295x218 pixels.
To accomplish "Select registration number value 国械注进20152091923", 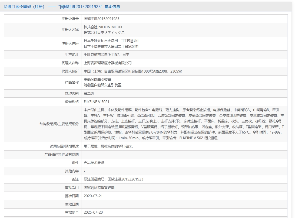I will pos(101,19).
